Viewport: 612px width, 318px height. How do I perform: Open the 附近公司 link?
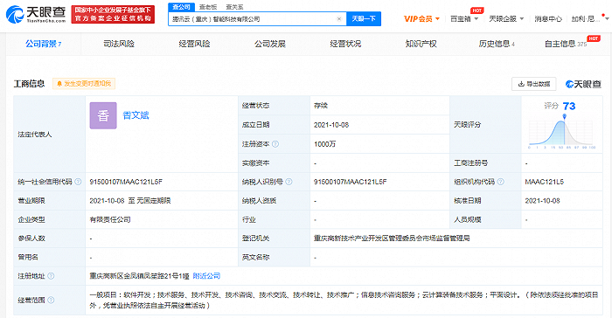click(206, 276)
